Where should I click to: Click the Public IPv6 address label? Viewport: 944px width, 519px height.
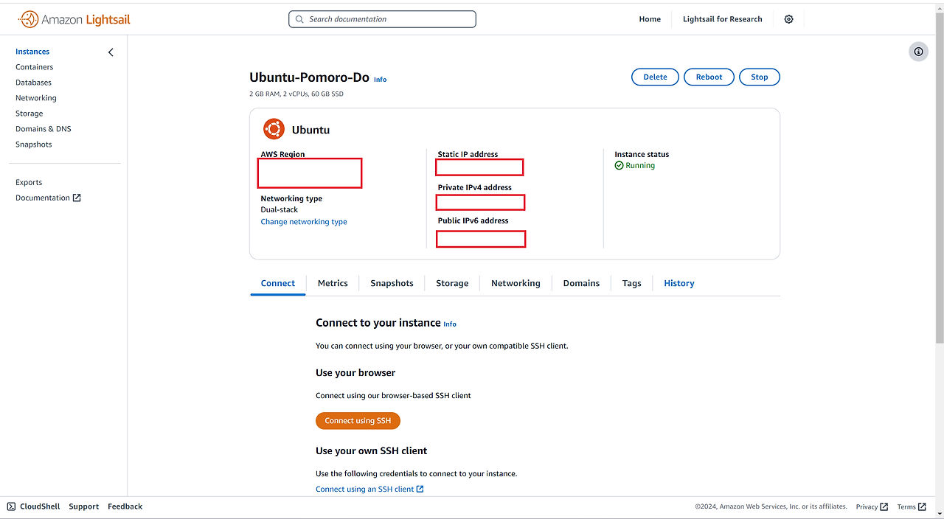(x=473, y=220)
